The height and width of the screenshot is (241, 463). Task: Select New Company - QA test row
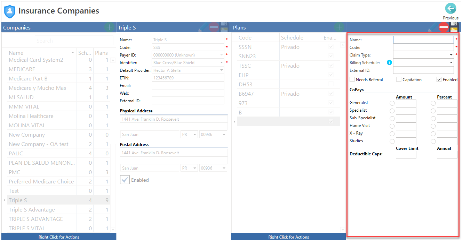[58, 144]
